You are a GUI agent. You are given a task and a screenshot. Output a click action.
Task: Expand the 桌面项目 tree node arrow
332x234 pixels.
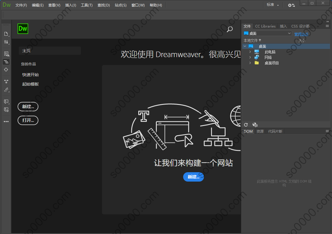pos(250,63)
